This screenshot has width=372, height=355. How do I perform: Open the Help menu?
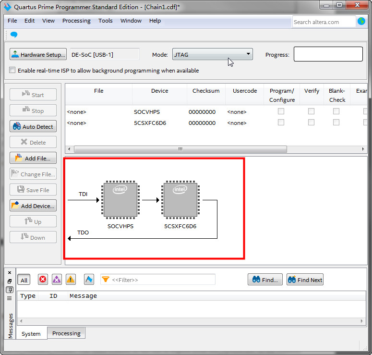[x=155, y=21]
